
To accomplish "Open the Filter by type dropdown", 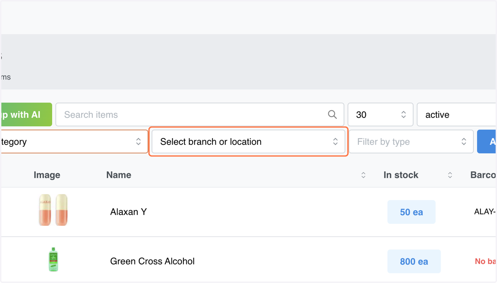I will [x=411, y=141].
